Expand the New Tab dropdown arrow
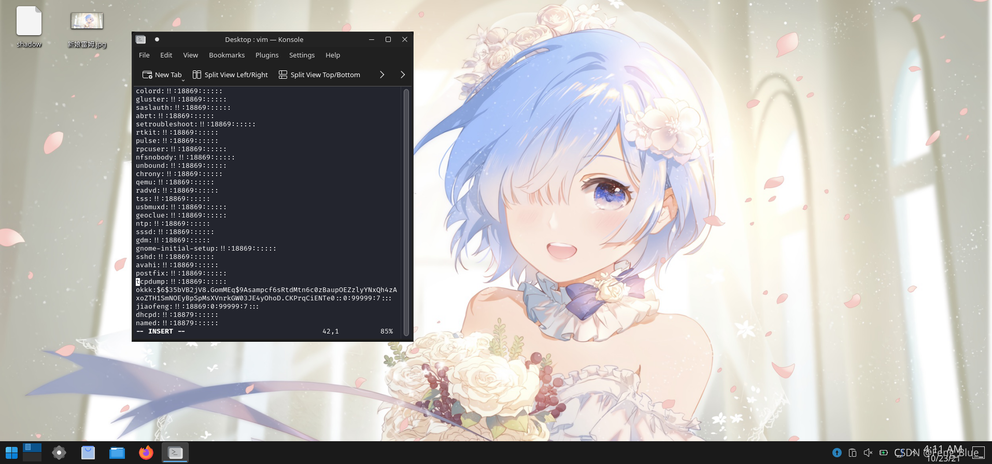Image resolution: width=992 pixels, height=464 pixels. (183, 80)
